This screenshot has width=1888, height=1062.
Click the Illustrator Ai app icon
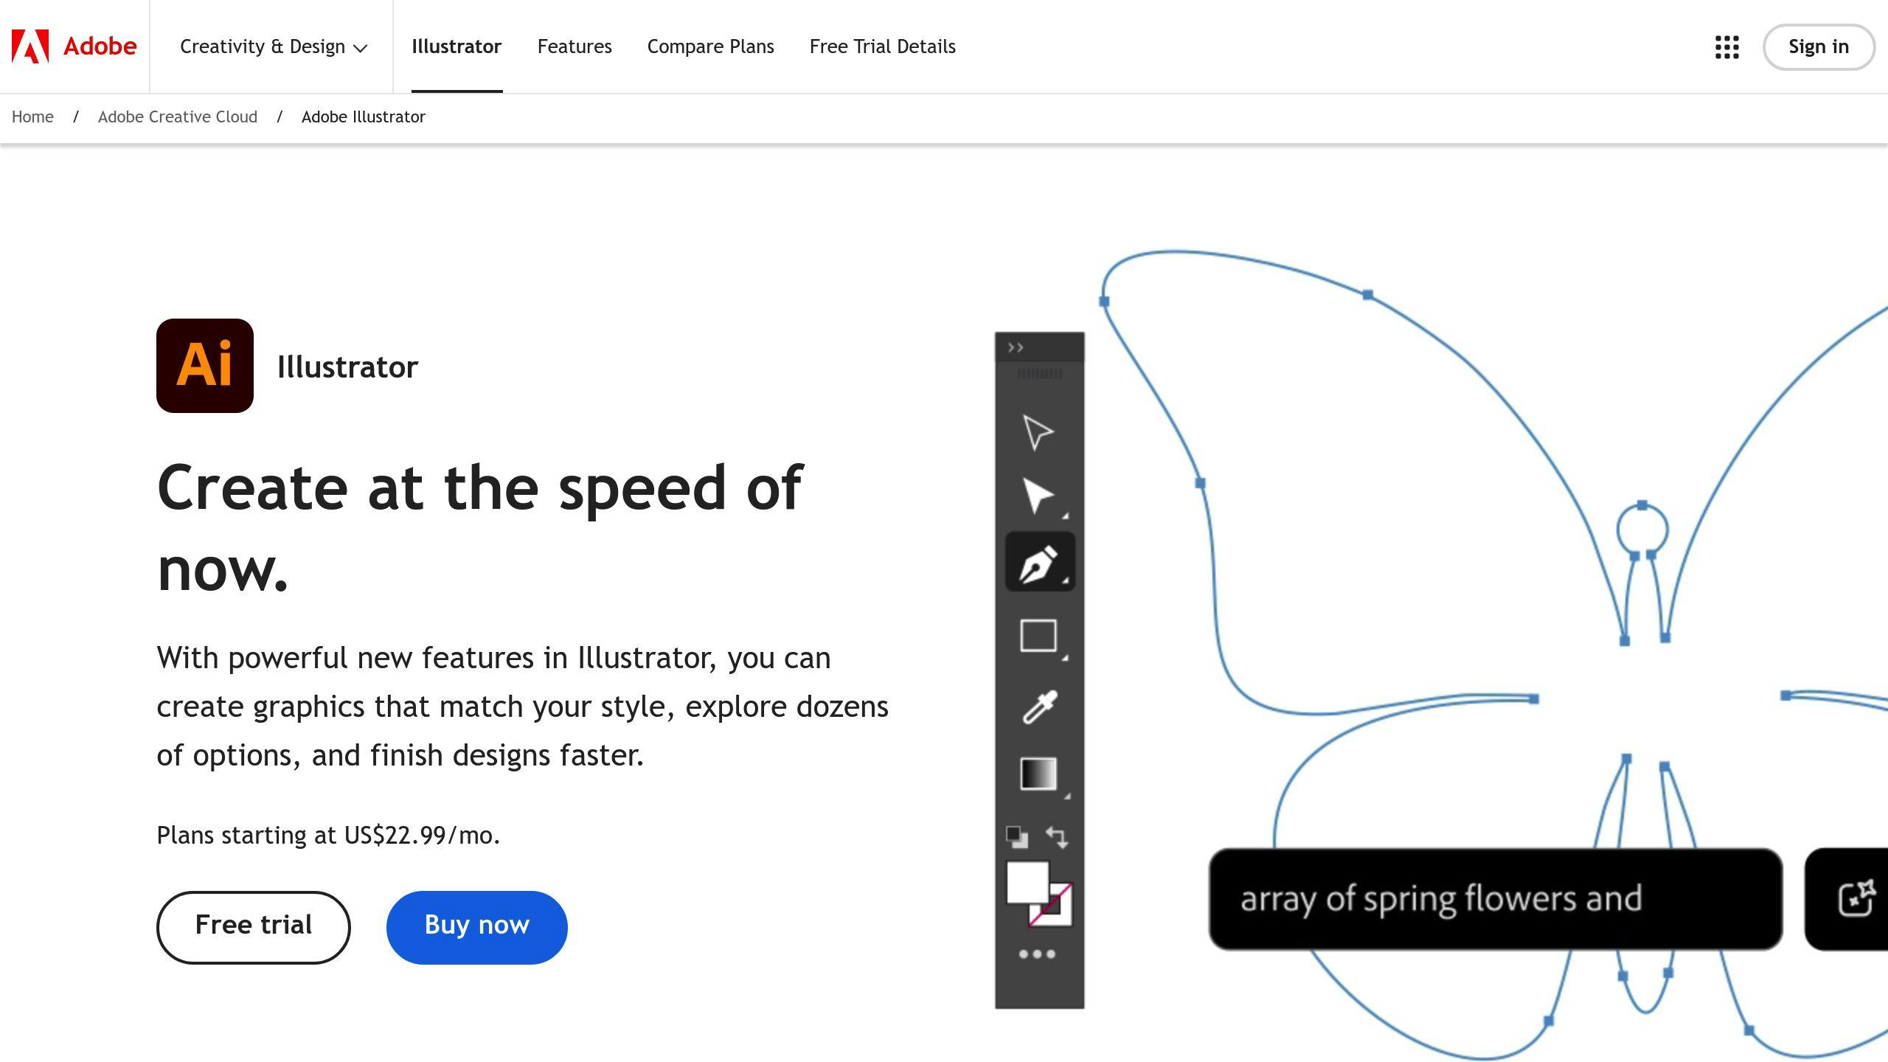click(205, 366)
